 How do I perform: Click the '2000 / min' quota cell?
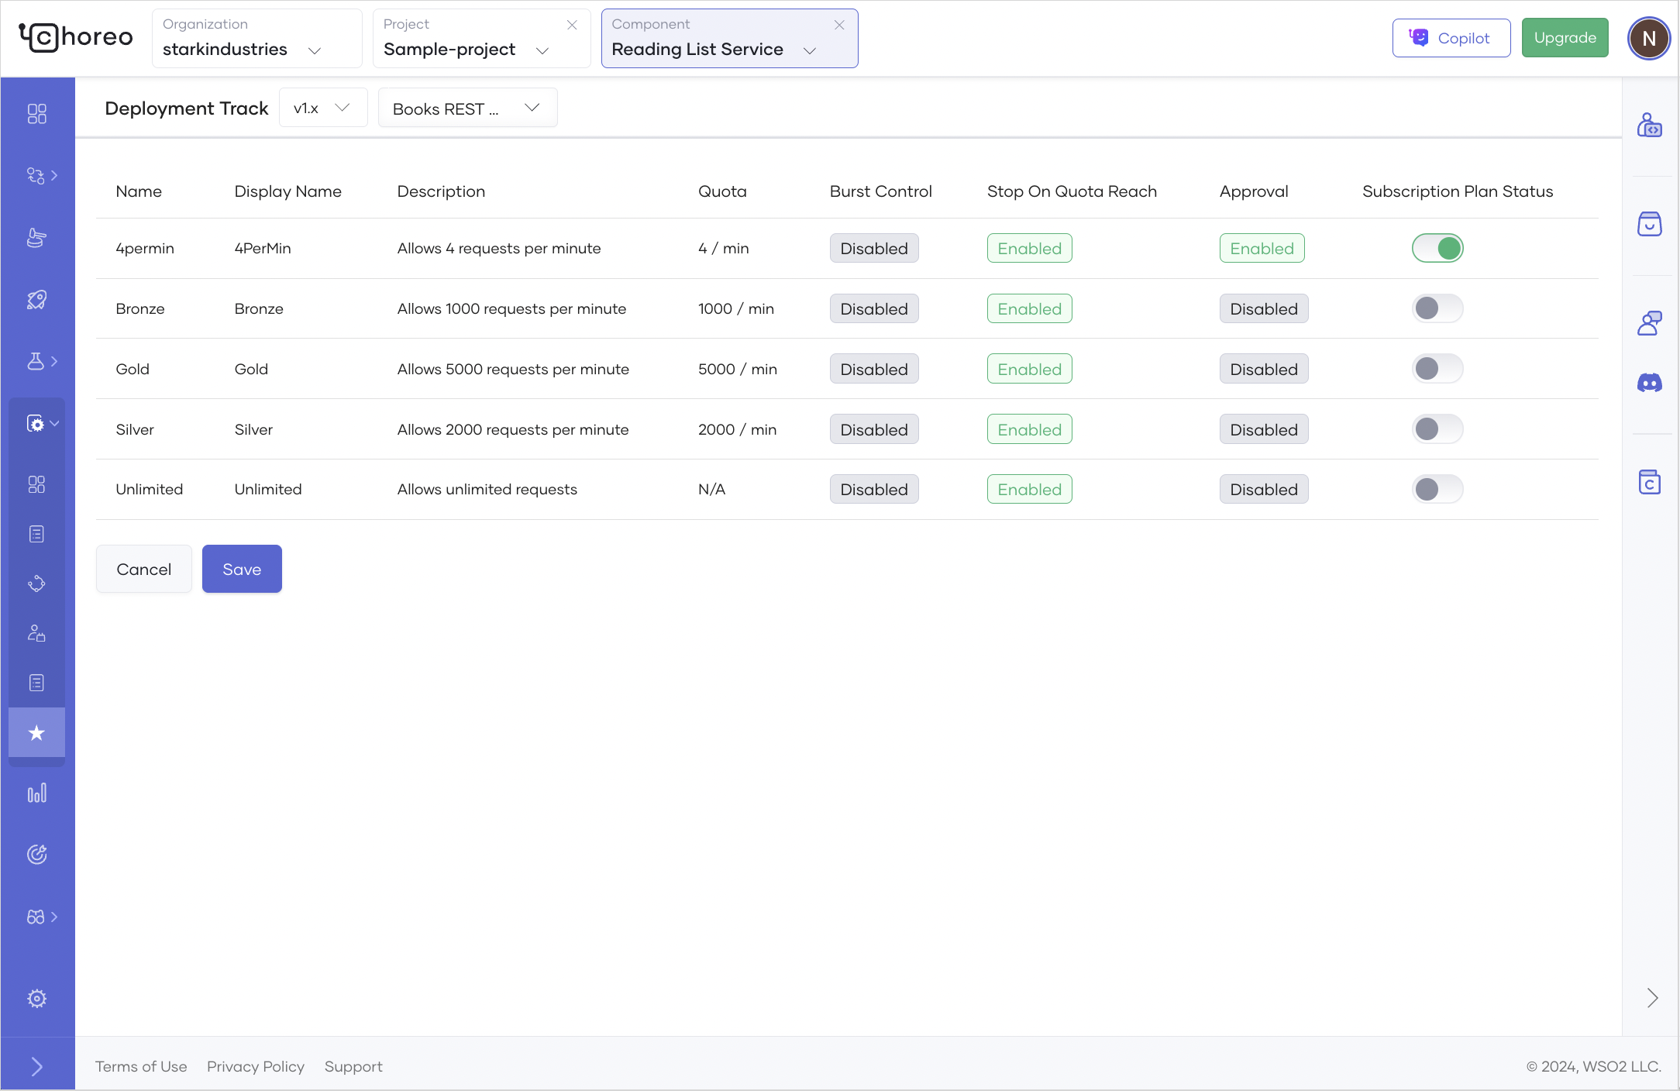click(737, 429)
